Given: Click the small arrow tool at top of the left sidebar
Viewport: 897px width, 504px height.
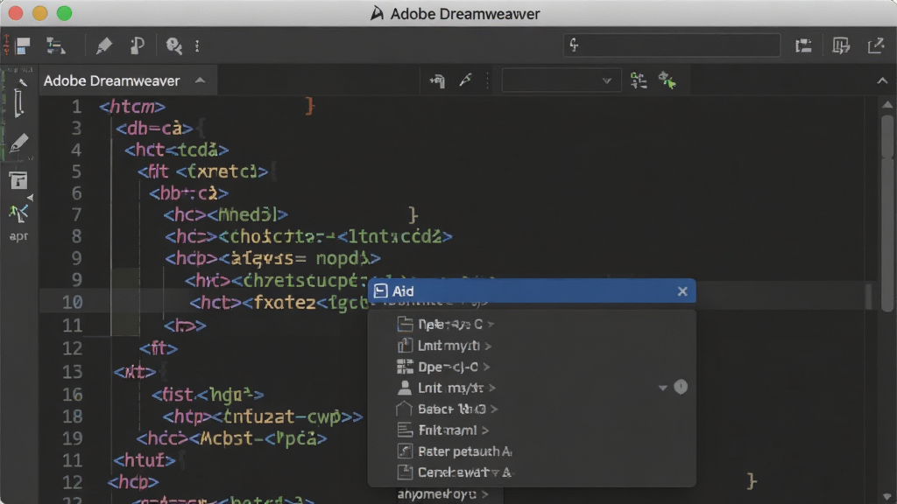Looking at the screenshot, I should pyautogui.click(x=22, y=83).
